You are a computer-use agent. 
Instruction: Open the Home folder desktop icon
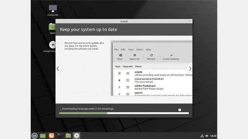(x=52, y=28)
